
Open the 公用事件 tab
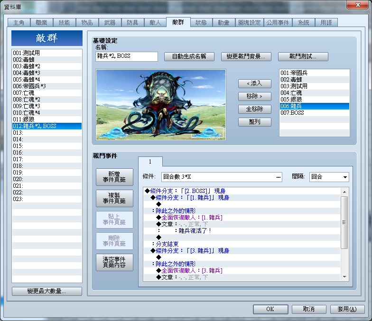click(278, 23)
